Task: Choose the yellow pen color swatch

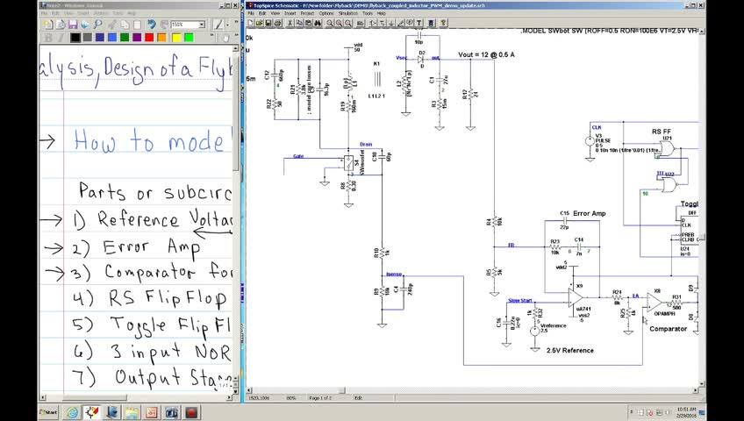Action: 176,38
